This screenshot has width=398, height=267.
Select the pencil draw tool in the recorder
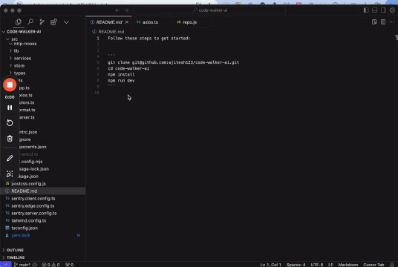pos(10,158)
